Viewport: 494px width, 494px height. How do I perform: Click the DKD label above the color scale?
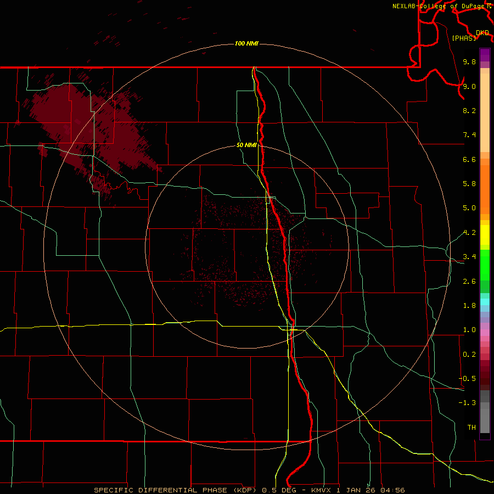[482, 33]
